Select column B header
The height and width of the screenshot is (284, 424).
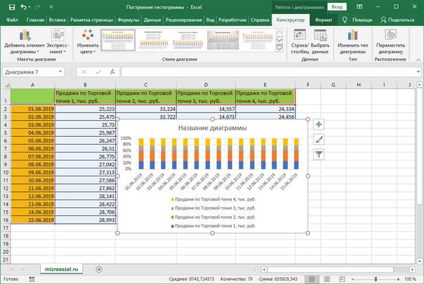(85, 85)
